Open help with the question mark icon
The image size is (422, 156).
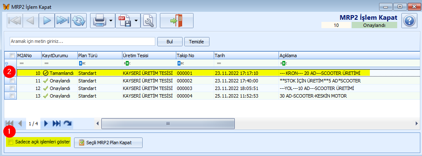[409, 21]
